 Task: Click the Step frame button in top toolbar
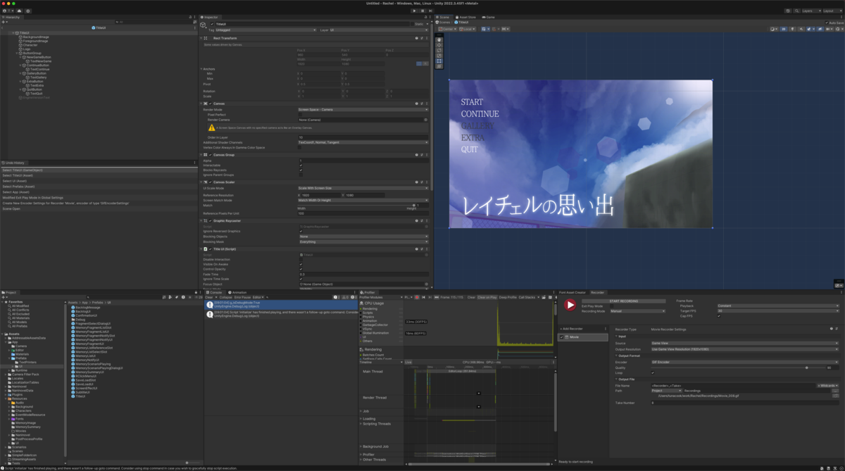pyautogui.click(x=430, y=11)
